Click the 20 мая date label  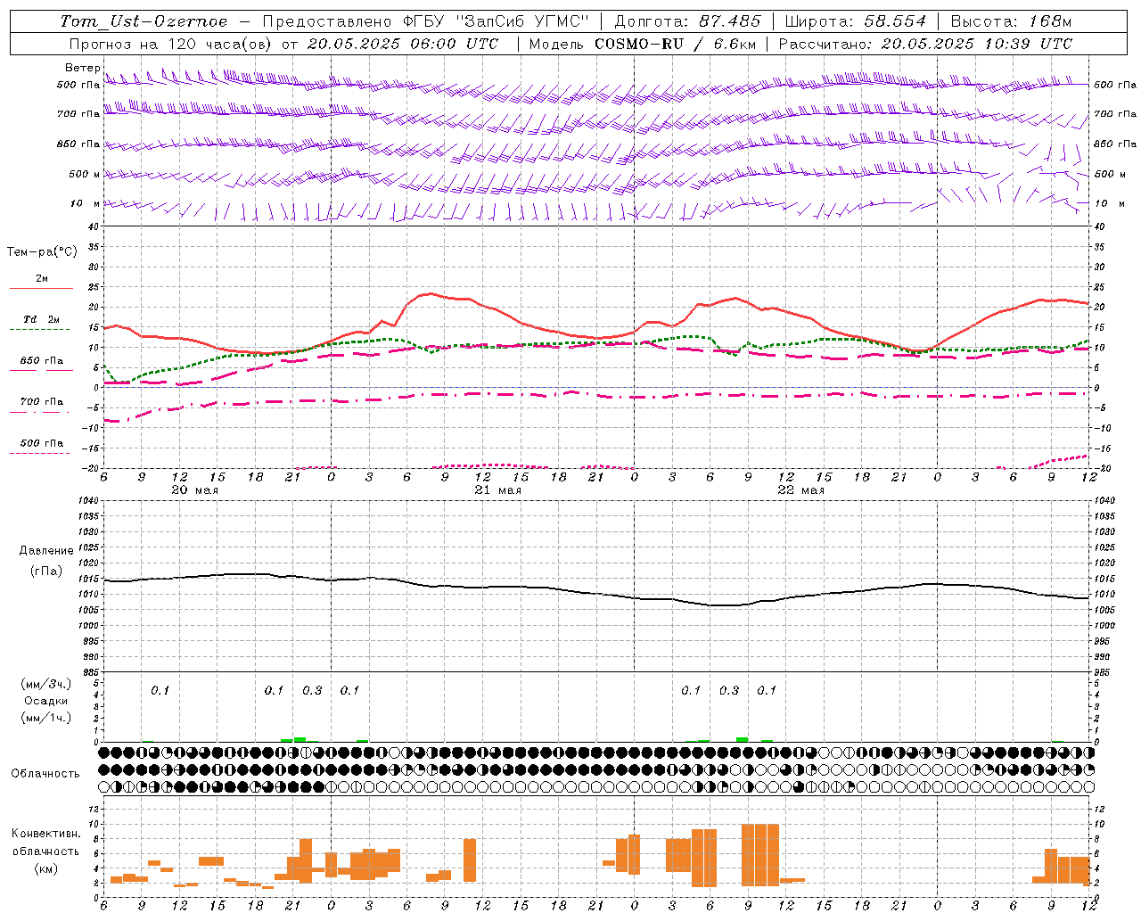tap(194, 490)
